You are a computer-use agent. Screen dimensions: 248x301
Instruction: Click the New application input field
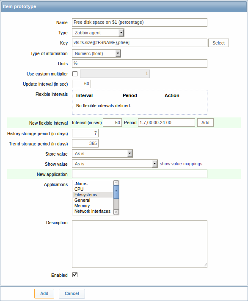pyautogui.click(x=140, y=174)
